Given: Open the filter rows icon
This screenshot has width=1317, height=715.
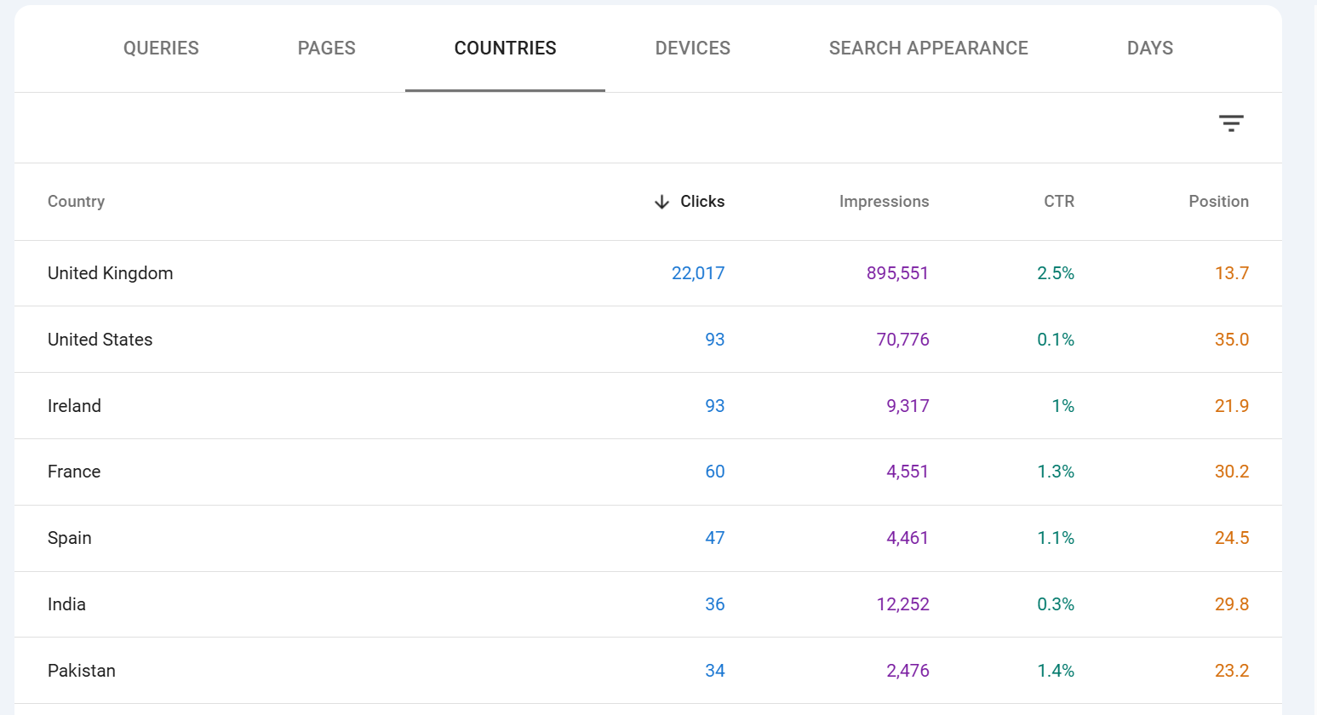Looking at the screenshot, I should click(x=1230, y=123).
